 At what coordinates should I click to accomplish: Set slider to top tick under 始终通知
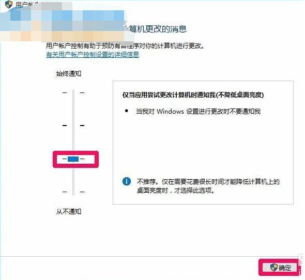73,92
